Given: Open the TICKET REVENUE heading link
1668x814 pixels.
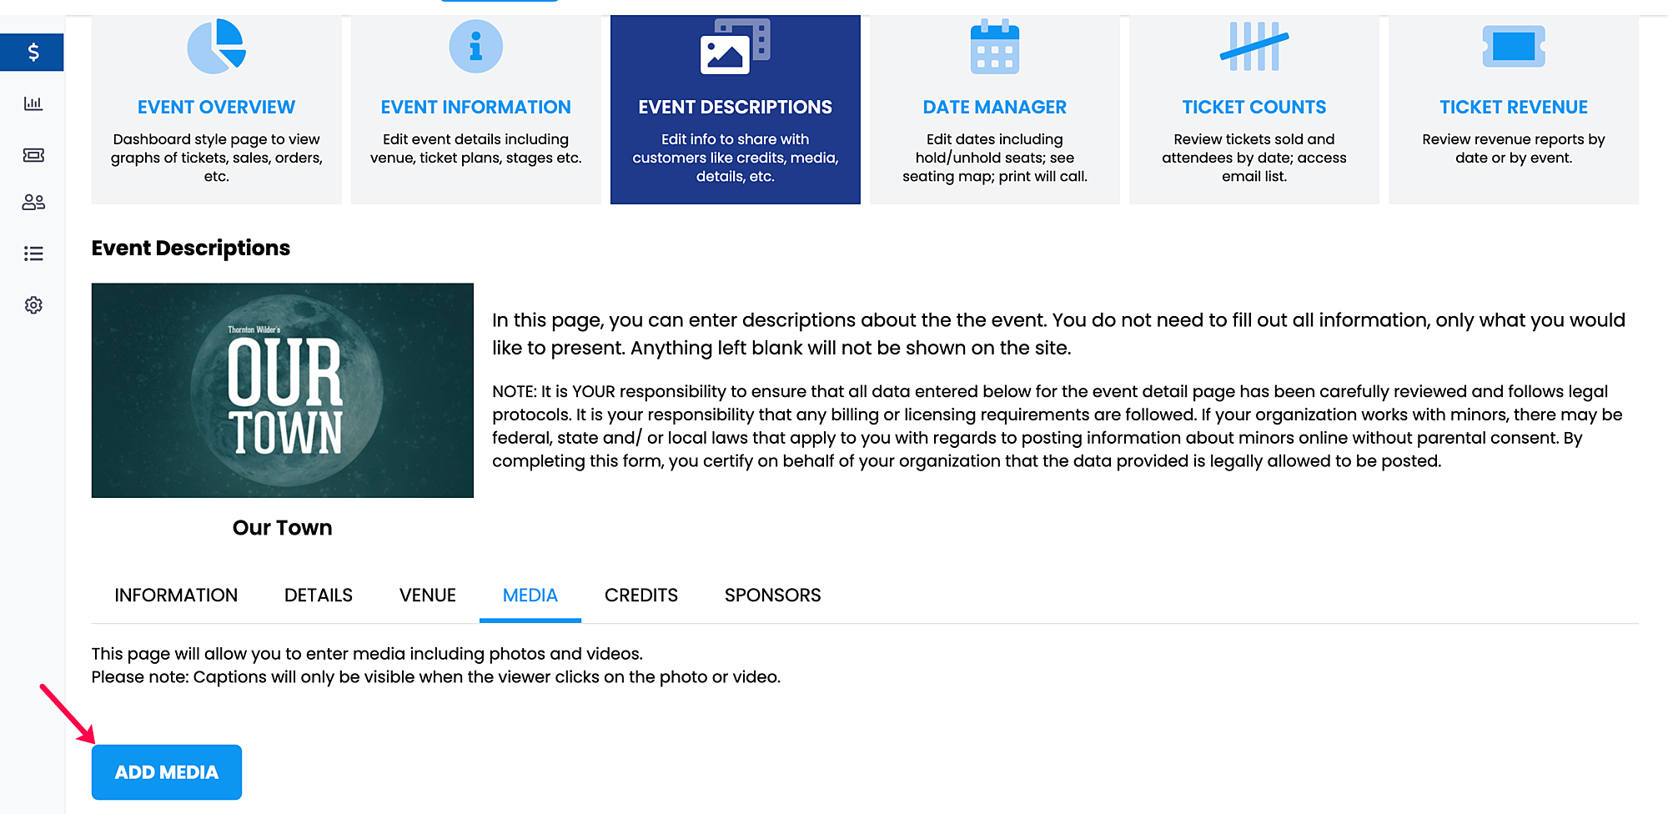Looking at the screenshot, I should click(1514, 107).
